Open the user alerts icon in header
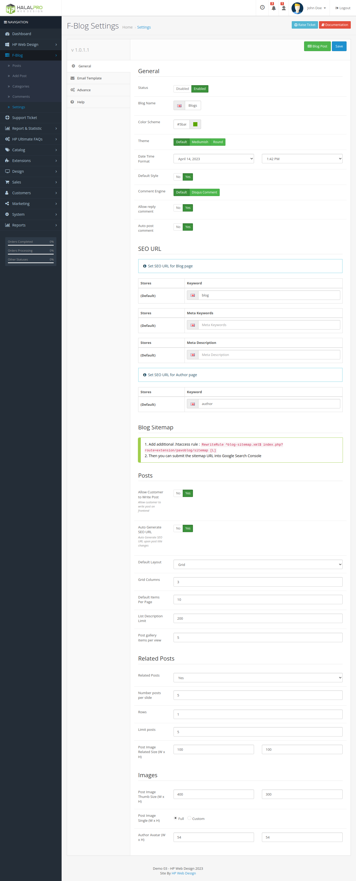This screenshot has width=356, height=881. [x=283, y=8]
